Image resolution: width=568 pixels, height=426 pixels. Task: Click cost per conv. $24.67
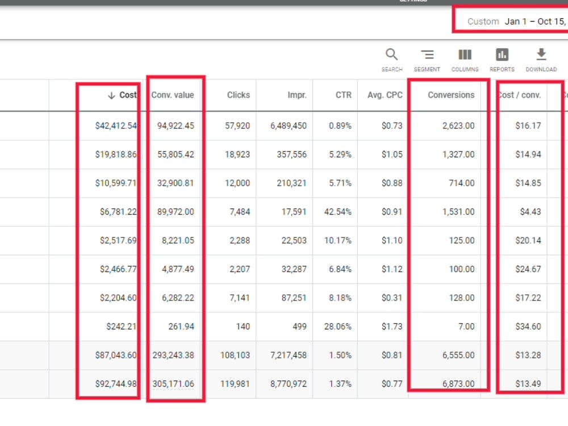528,269
